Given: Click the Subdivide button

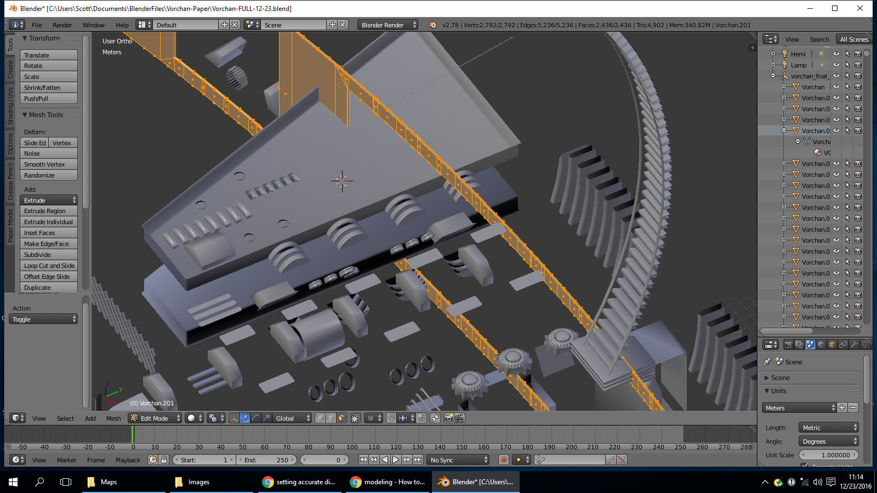Looking at the screenshot, I should pos(49,255).
